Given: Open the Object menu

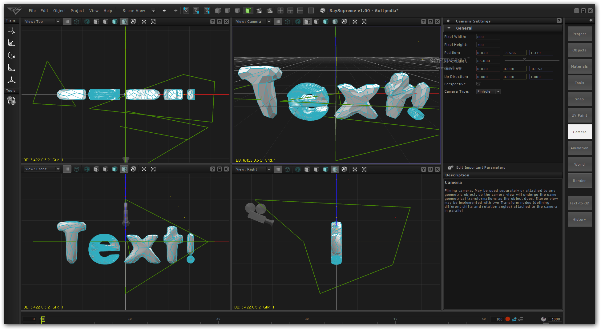Looking at the screenshot, I should [60, 11].
